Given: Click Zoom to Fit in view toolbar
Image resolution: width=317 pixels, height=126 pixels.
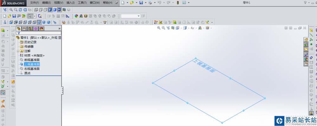Looking at the screenshot, I should coord(11,10).
